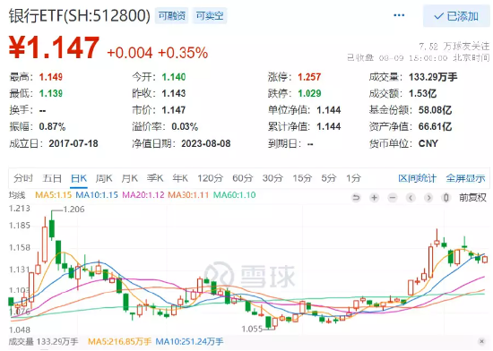
Task: Pan chart right with right chevron
Action: (428, 198)
